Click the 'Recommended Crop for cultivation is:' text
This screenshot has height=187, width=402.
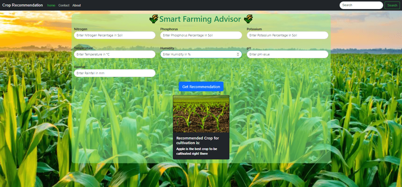(x=198, y=140)
